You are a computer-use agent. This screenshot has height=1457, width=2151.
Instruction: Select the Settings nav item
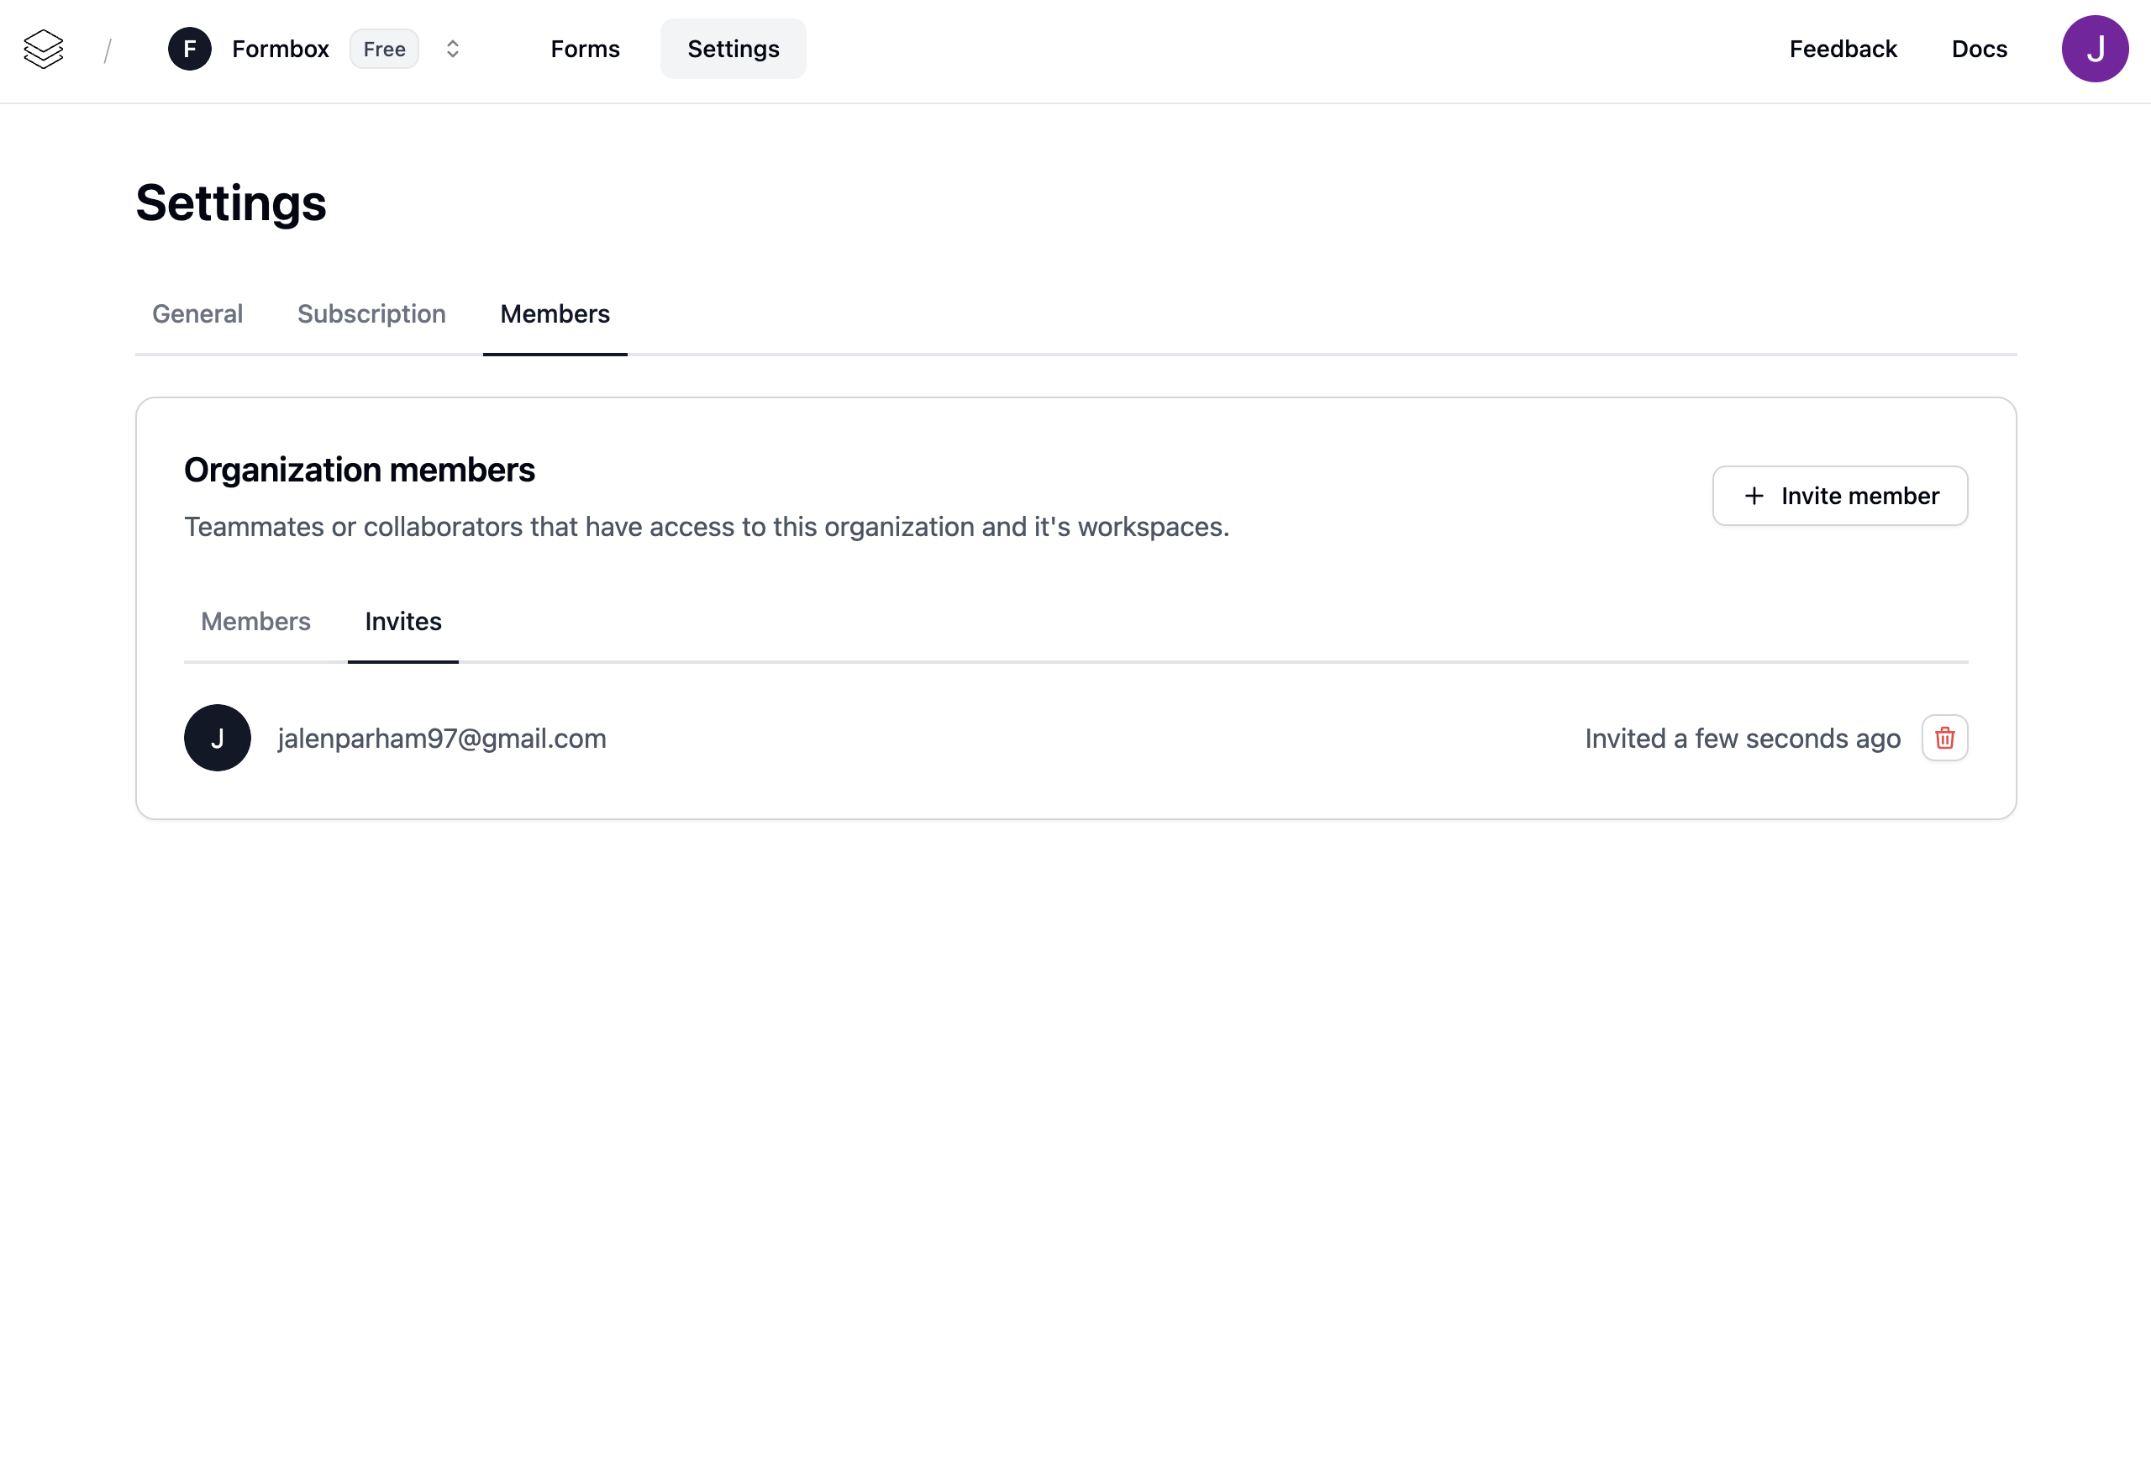[733, 49]
